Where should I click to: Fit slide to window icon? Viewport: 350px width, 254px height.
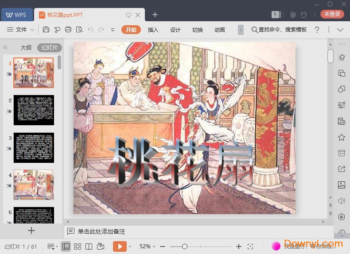(x=250, y=246)
